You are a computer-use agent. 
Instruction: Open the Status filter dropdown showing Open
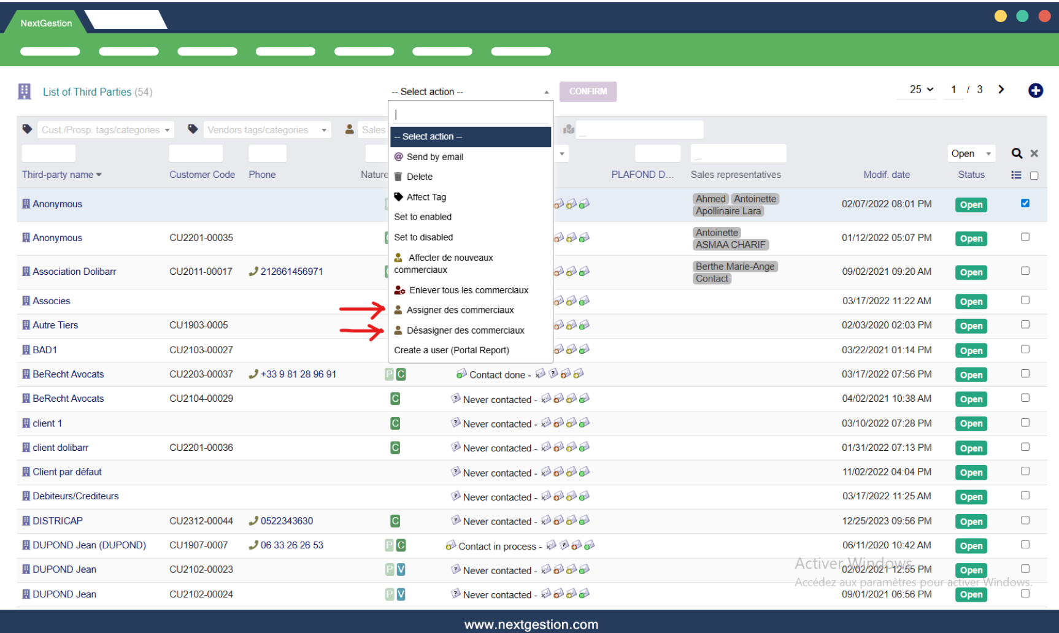coord(971,153)
